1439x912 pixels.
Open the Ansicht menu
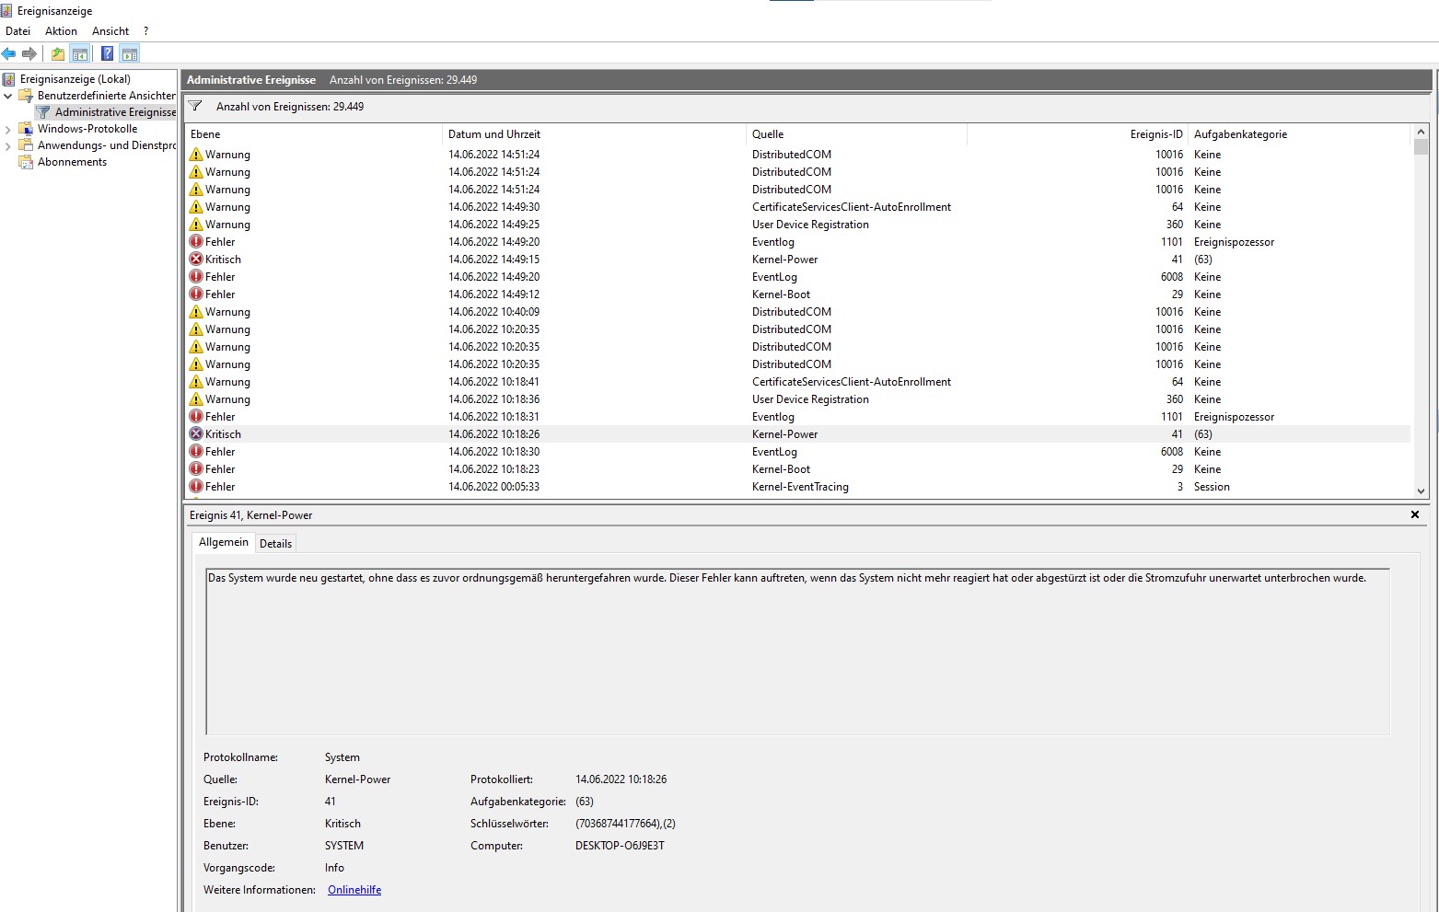110,31
